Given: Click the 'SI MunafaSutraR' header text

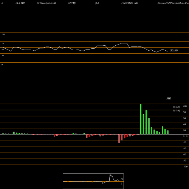Looking at the screenshot, I should pyautogui.click(x=46, y=3).
